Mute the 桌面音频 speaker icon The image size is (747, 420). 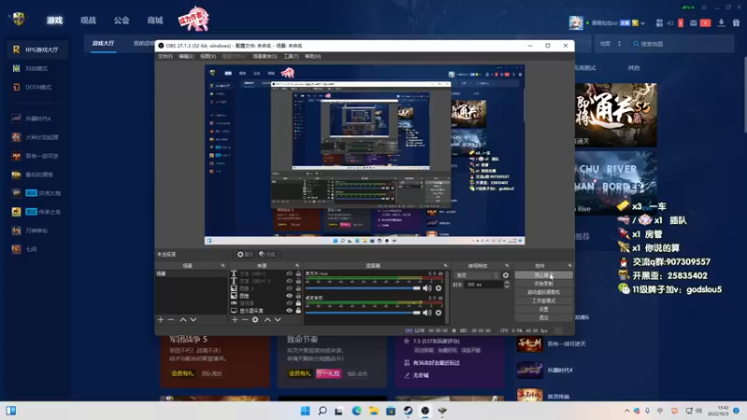tap(427, 313)
